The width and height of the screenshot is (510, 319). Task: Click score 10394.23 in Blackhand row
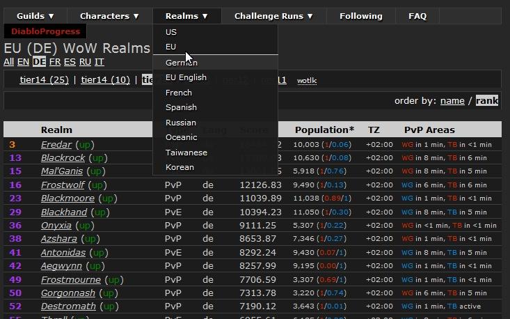point(260,212)
